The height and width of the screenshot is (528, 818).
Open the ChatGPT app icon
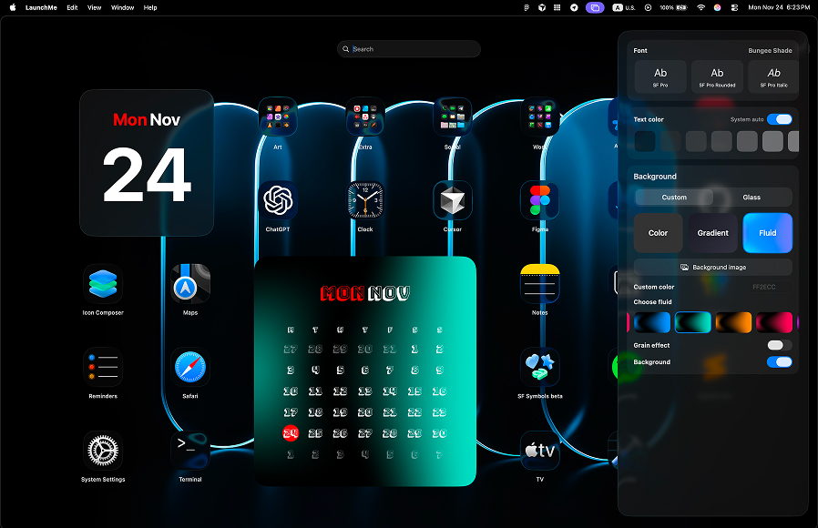pos(277,198)
